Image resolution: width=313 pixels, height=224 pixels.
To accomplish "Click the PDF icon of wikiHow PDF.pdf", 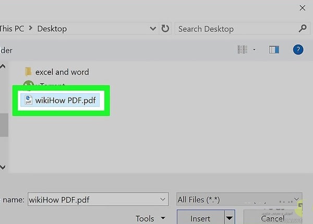I will (28, 100).
